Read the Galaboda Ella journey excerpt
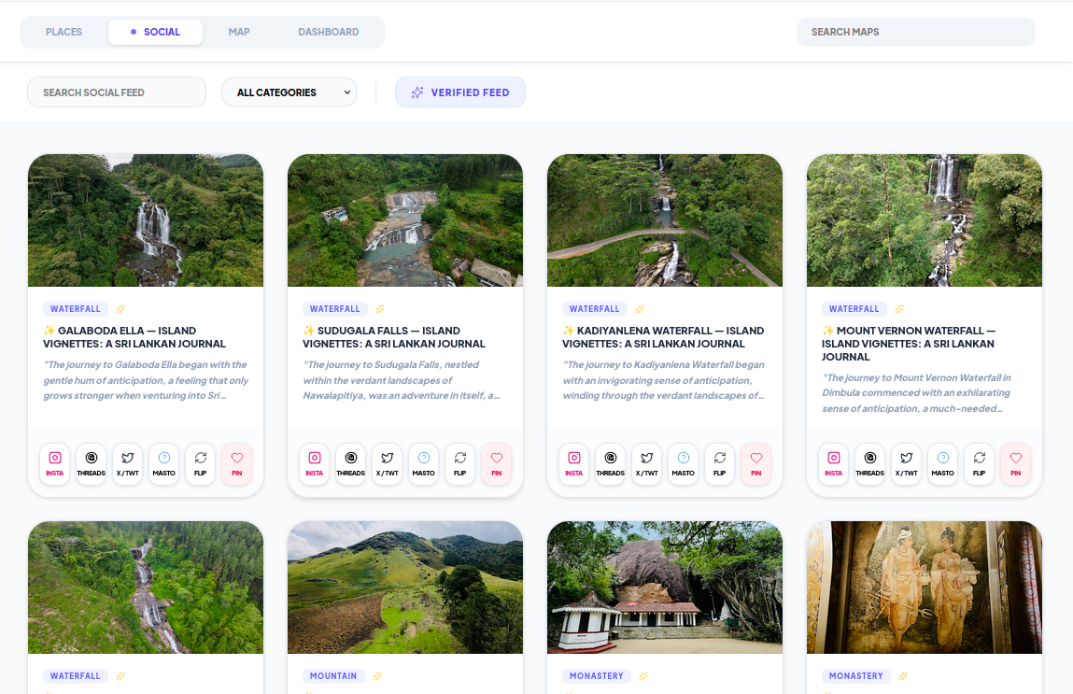This screenshot has width=1073, height=694. coord(146,380)
